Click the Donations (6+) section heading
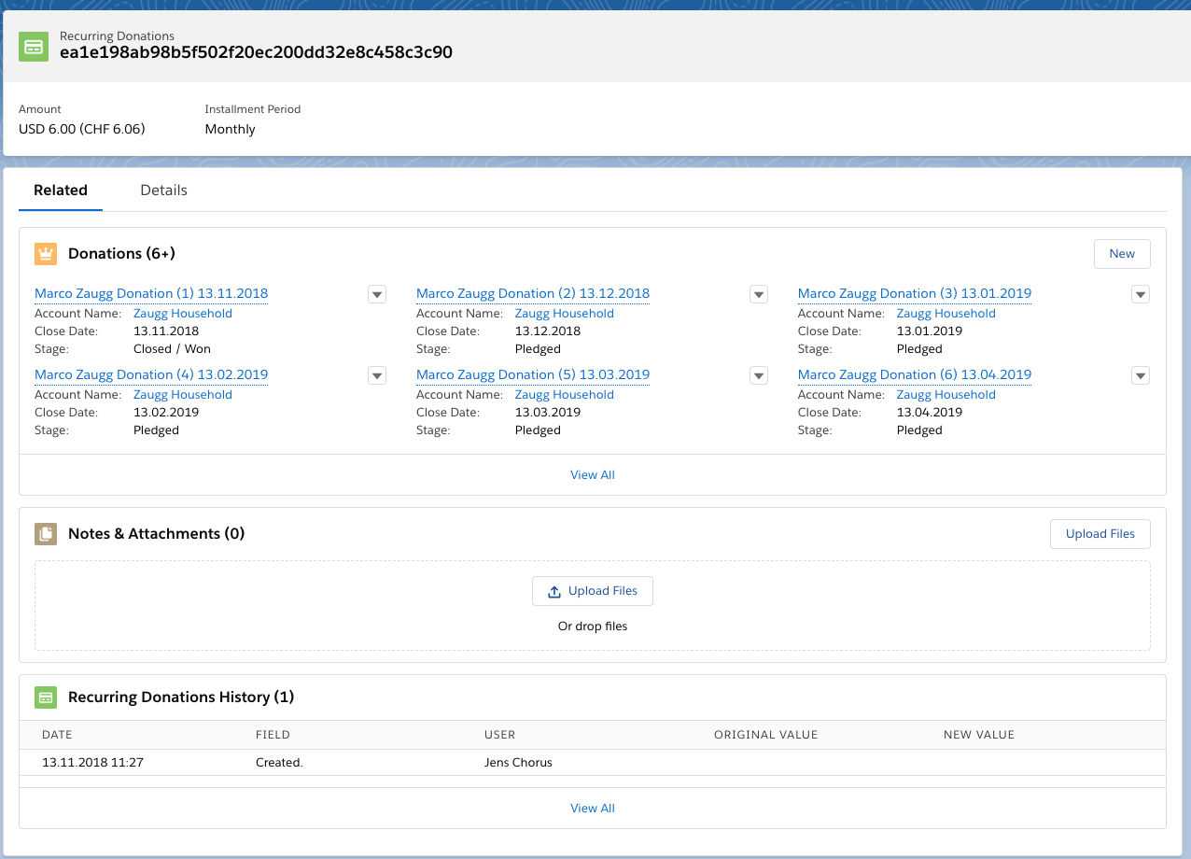Image resolution: width=1191 pixels, height=859 pixels. (x=121, y=254)
